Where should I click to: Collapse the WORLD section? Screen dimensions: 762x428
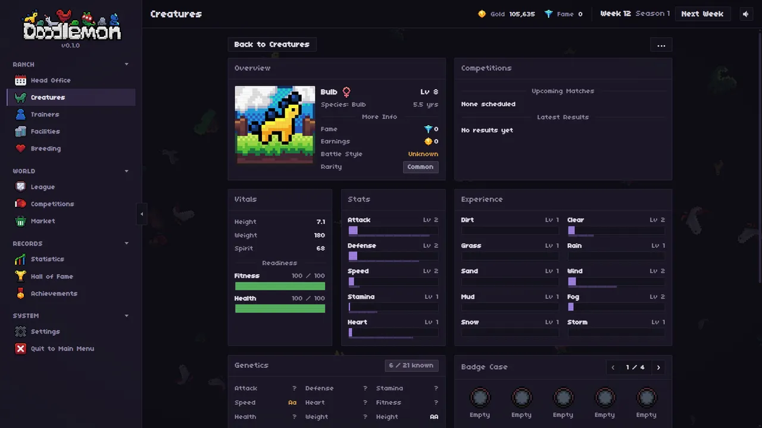click(x=126, y=171)
